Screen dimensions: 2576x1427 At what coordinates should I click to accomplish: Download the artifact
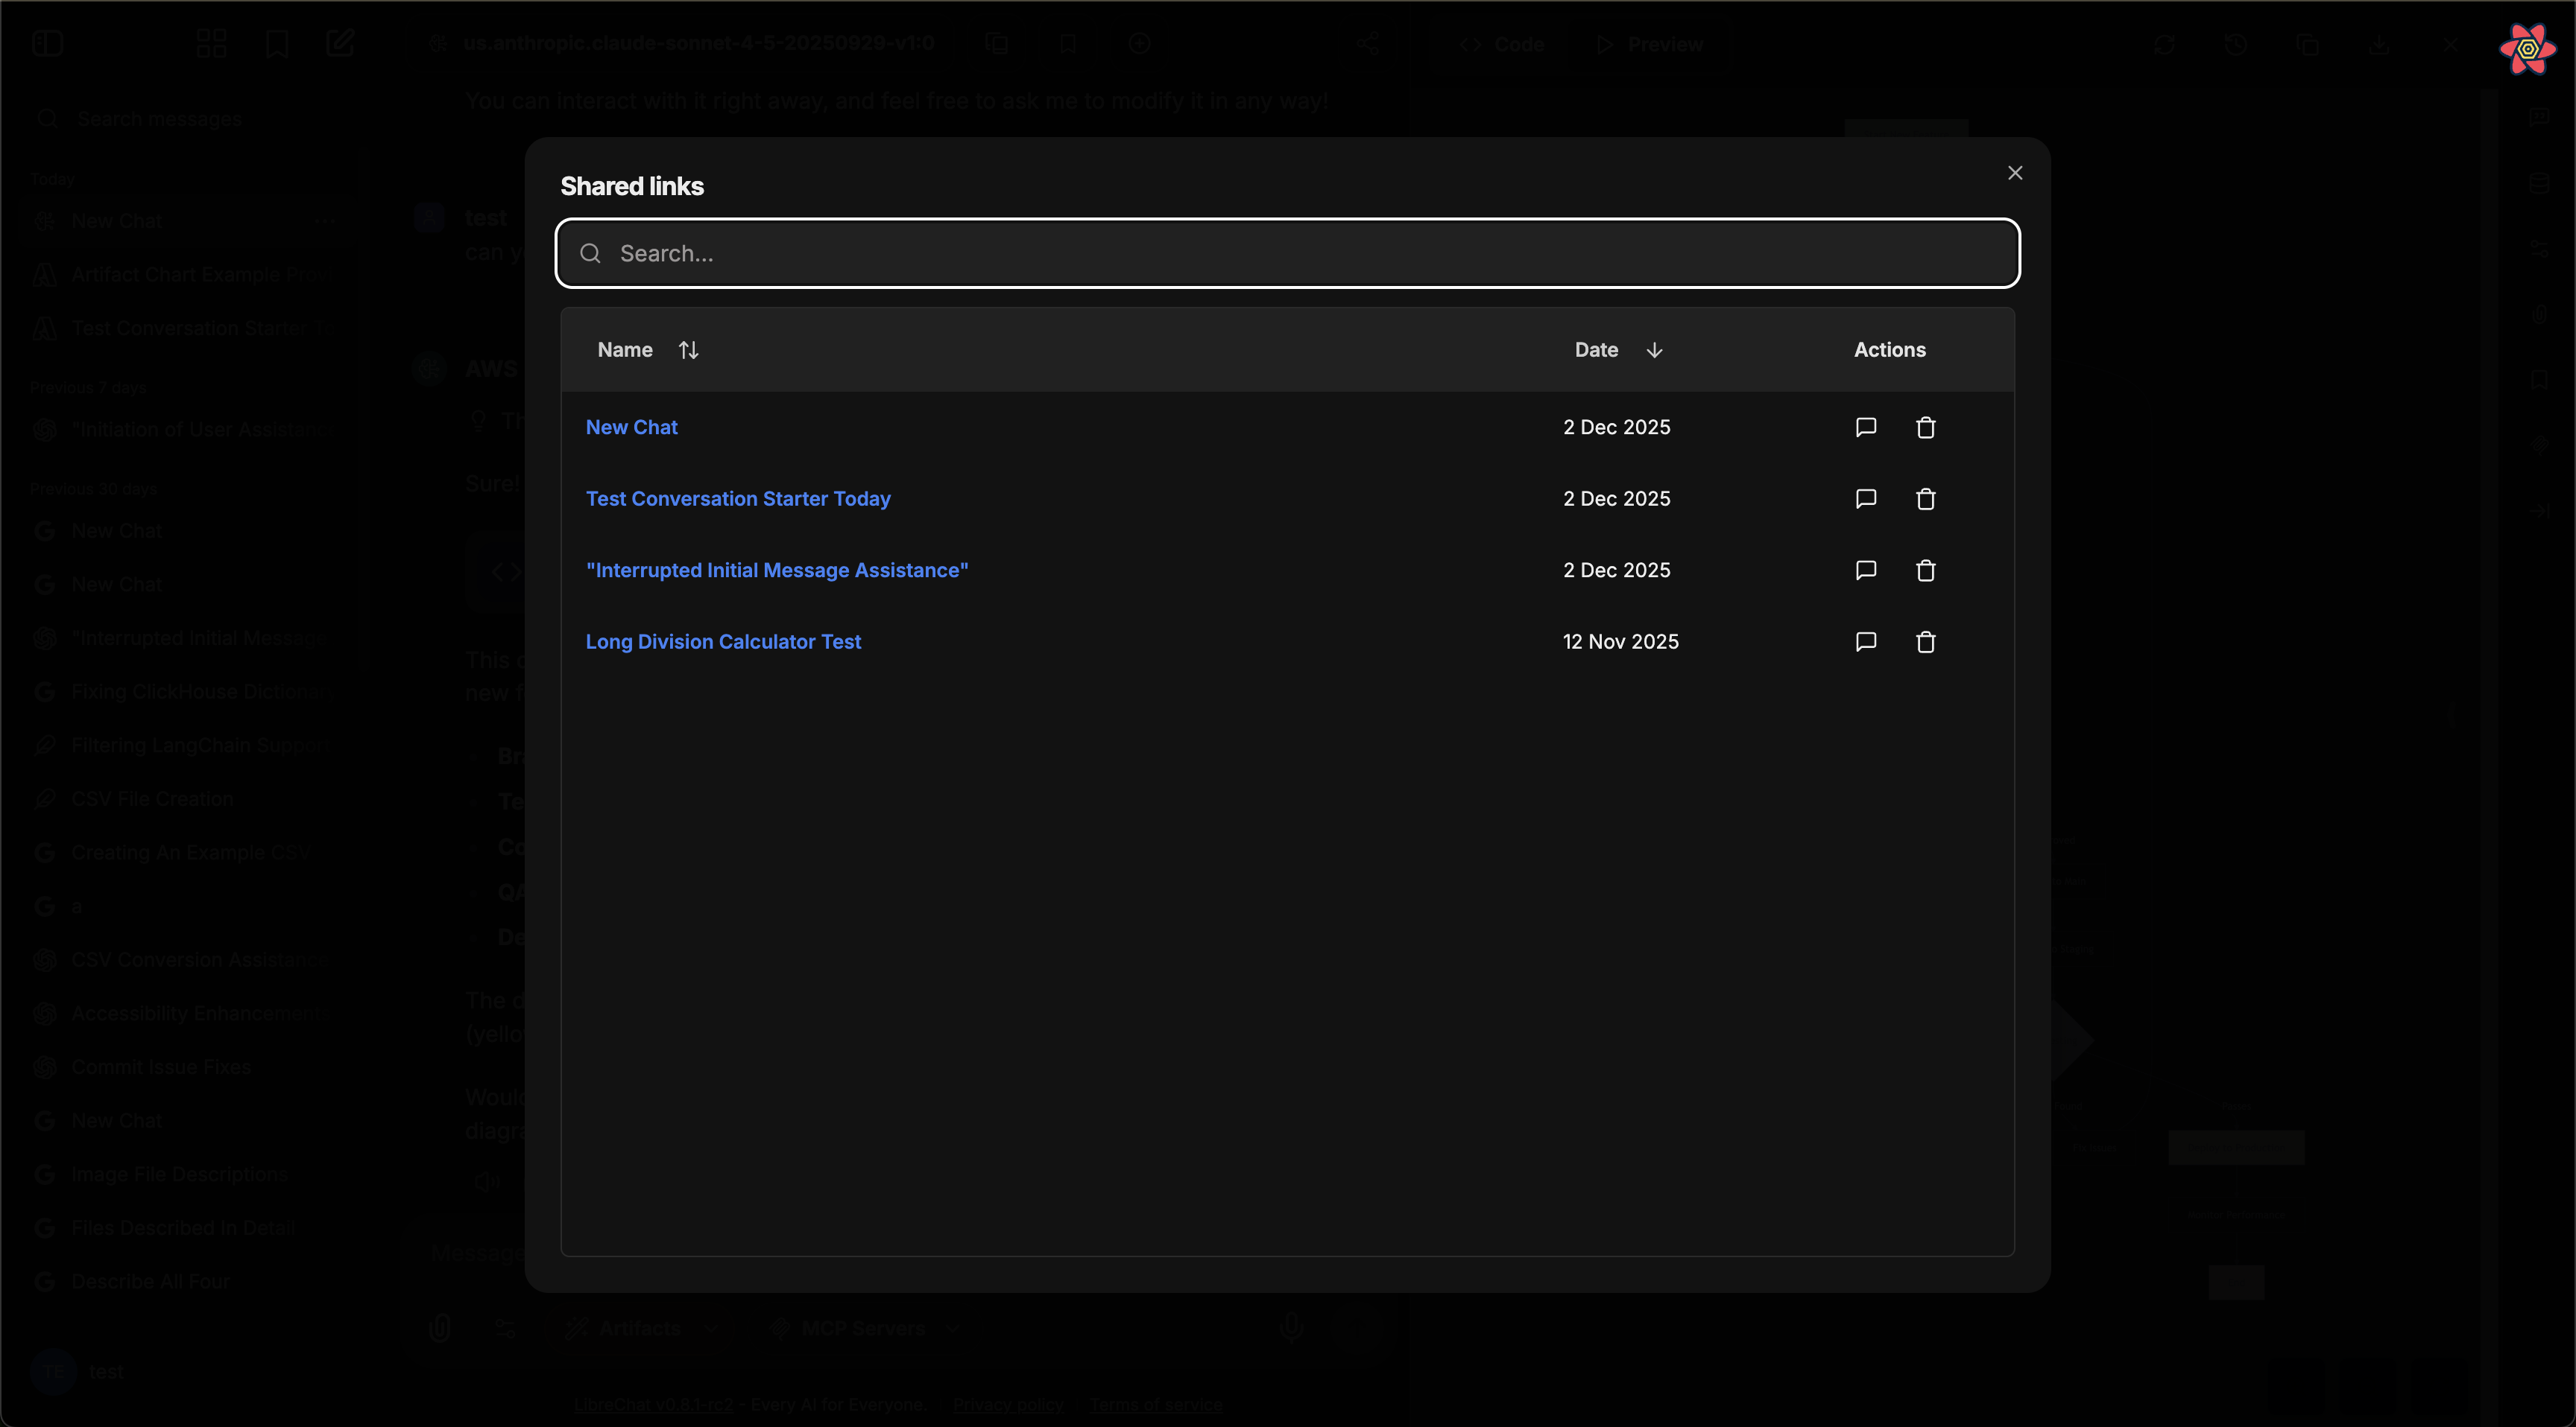(2381, 45)
